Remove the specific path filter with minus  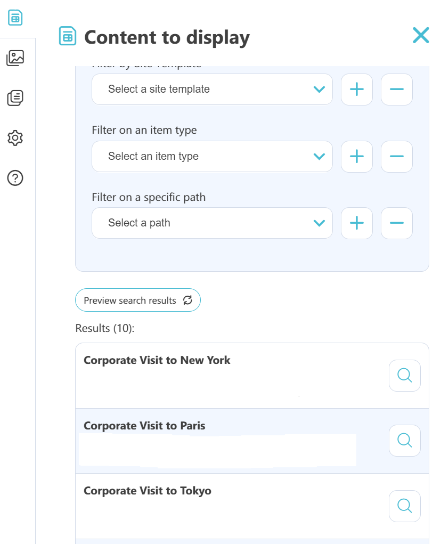[397, 223]
